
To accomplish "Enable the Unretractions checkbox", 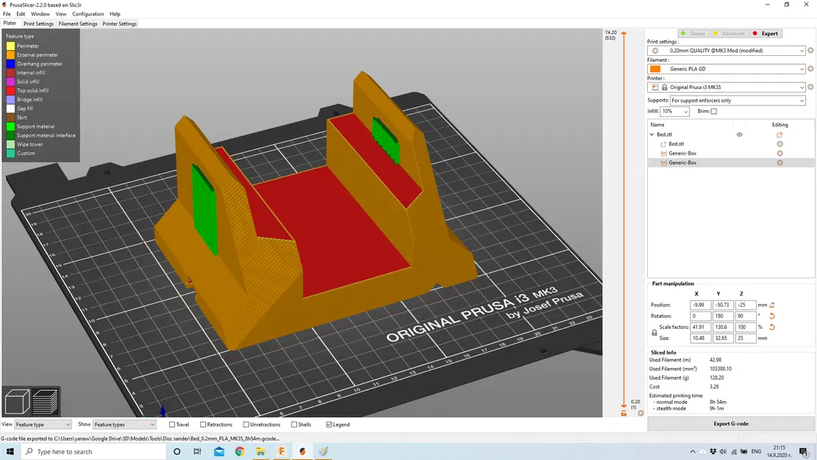I will point(246,425).
